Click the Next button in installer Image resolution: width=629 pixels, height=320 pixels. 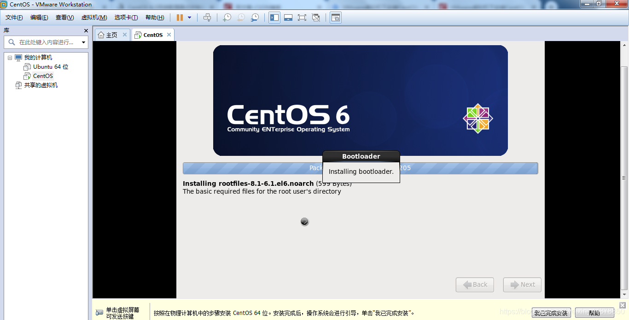(522, 284)
